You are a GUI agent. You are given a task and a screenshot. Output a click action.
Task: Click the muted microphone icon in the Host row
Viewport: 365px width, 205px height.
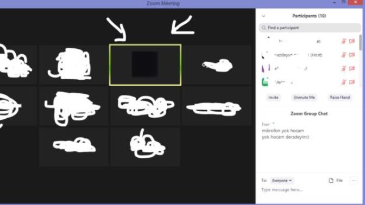(344, 55)
